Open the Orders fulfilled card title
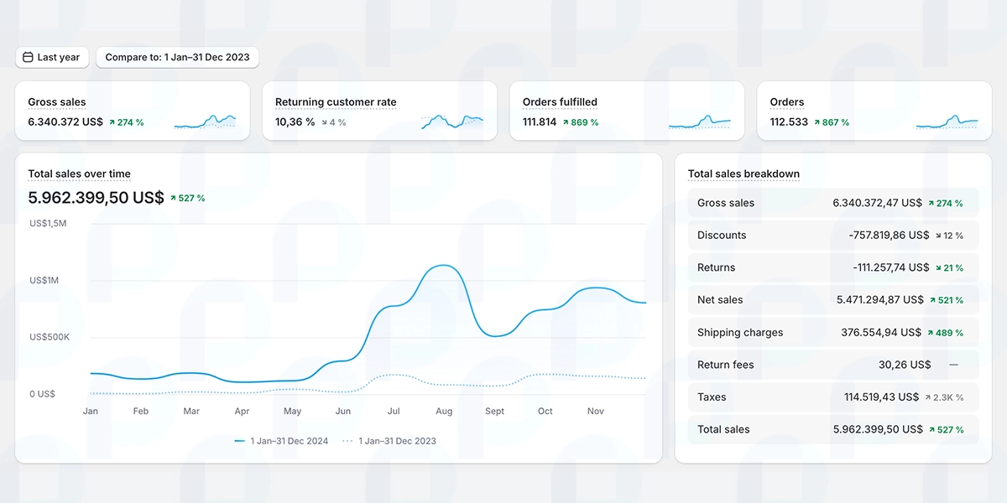 click(560, 102)
